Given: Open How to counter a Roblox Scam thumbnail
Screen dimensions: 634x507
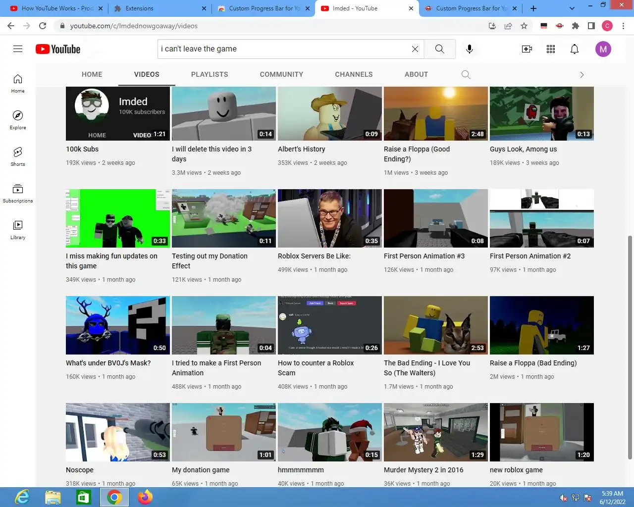Looking at the screenshot, I should pyautogui.click(x=330, y=325).
